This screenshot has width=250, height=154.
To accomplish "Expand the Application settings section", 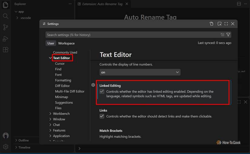I will (50, 136).
